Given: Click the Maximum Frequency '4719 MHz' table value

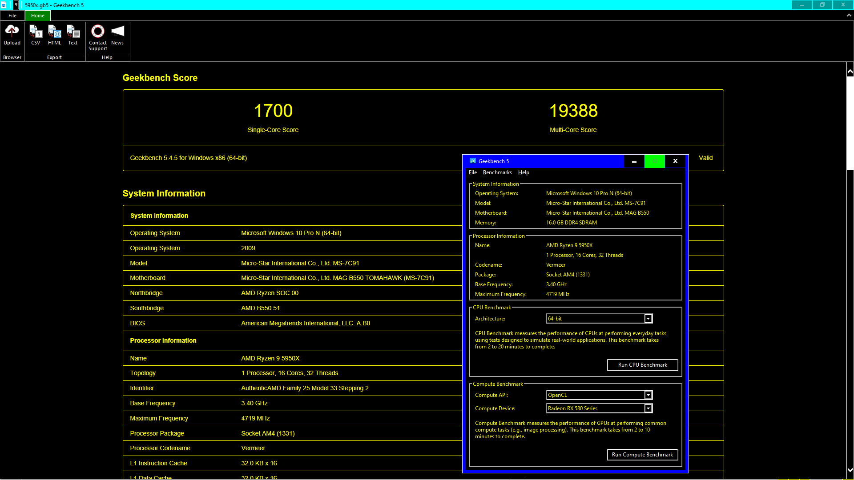Looking at the screenshot, I should (x=255, y=418).
